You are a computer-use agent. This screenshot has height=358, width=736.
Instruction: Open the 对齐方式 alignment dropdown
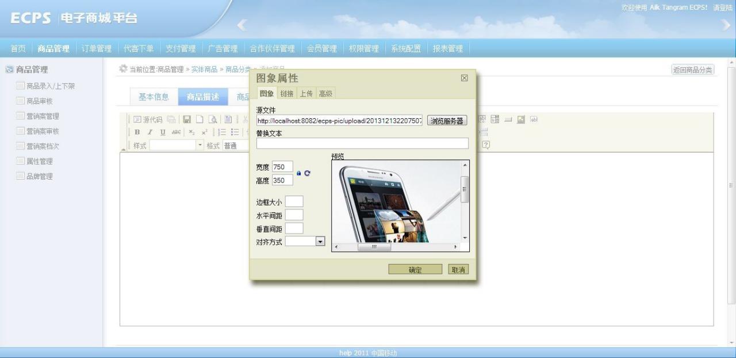(320, 242)
